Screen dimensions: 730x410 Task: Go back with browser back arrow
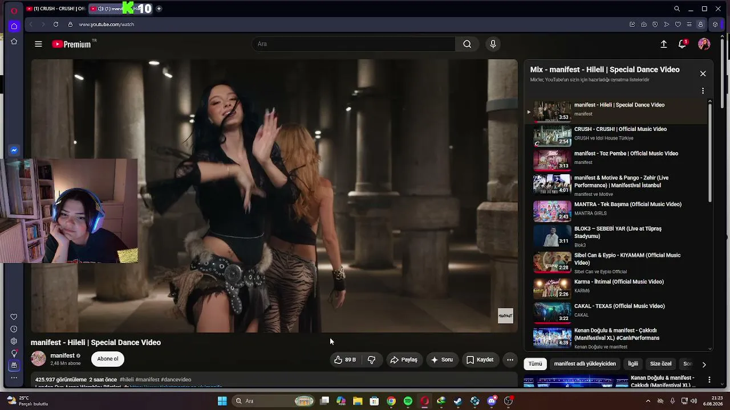[x=31, y=24]
